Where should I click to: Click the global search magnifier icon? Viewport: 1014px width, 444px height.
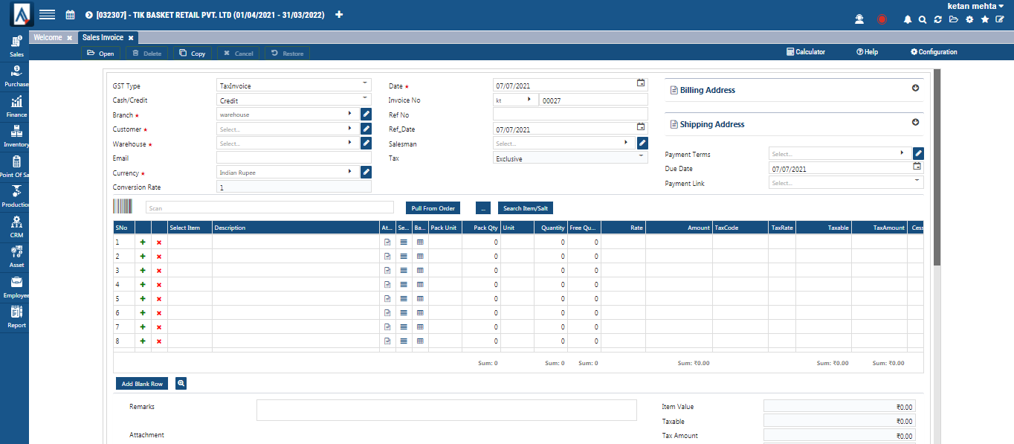pos(923,19)
